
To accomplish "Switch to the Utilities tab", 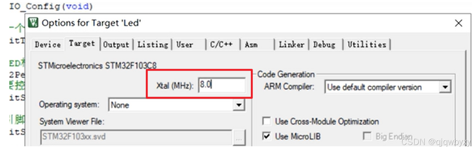I will click(x=367, y=45).
